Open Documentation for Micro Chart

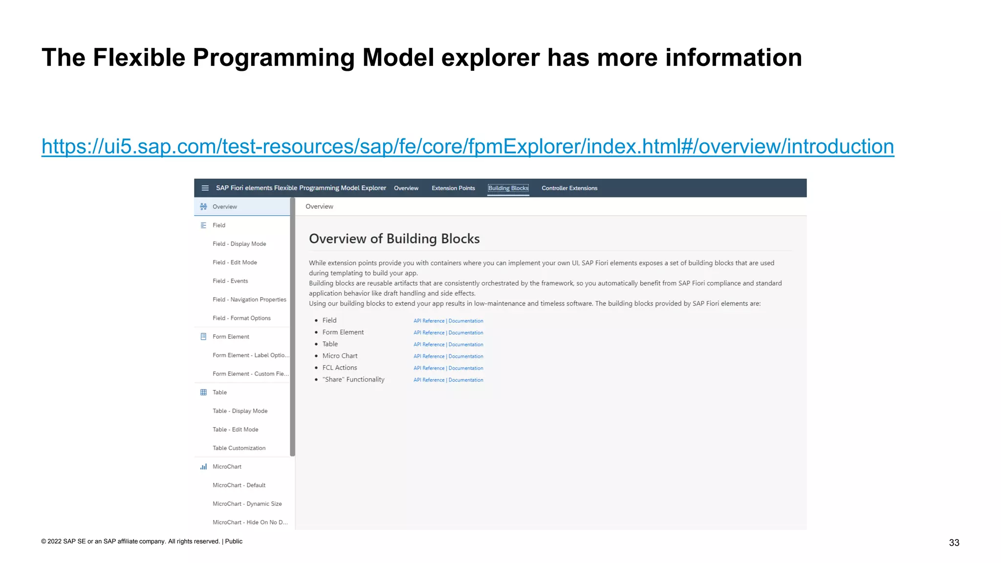[466, 356]
